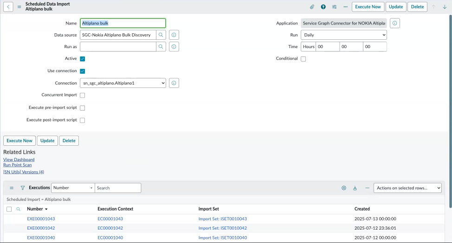Open the Run Point Scan related link
Viewport: 452px width, 243px height.
pos(17,165)
